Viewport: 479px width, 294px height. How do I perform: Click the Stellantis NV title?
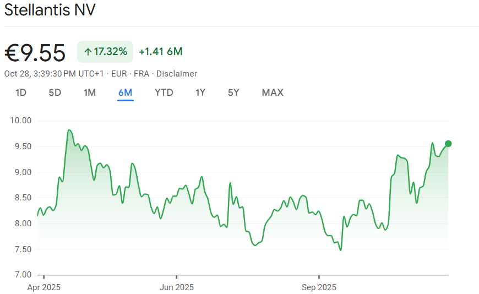pyautogui.click(x=50, y=11)
